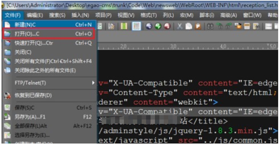Open the 宏(M) menu
The width and height of the screenshot is (280, 145).
click(187, 15)
